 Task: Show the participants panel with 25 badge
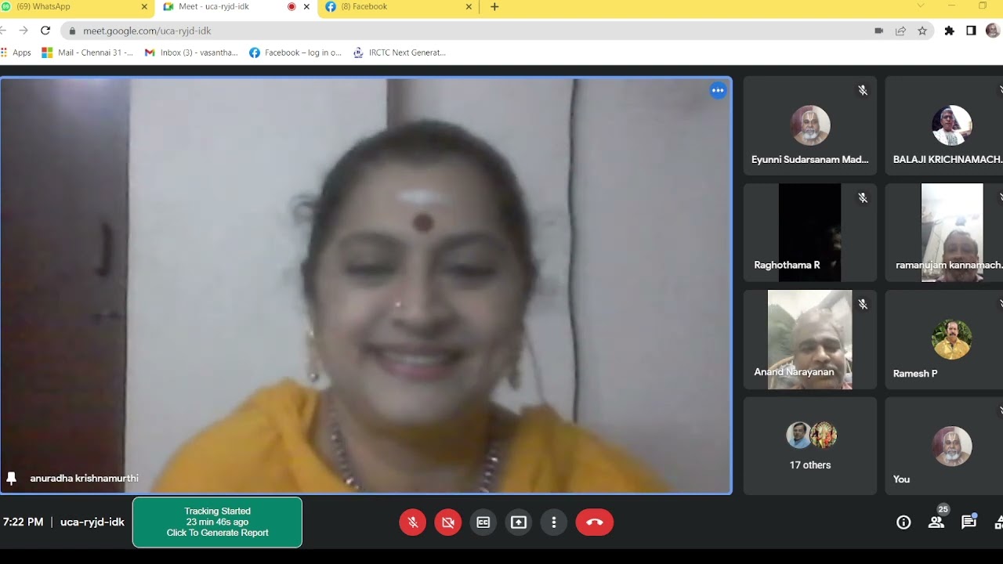coord(936,522)
